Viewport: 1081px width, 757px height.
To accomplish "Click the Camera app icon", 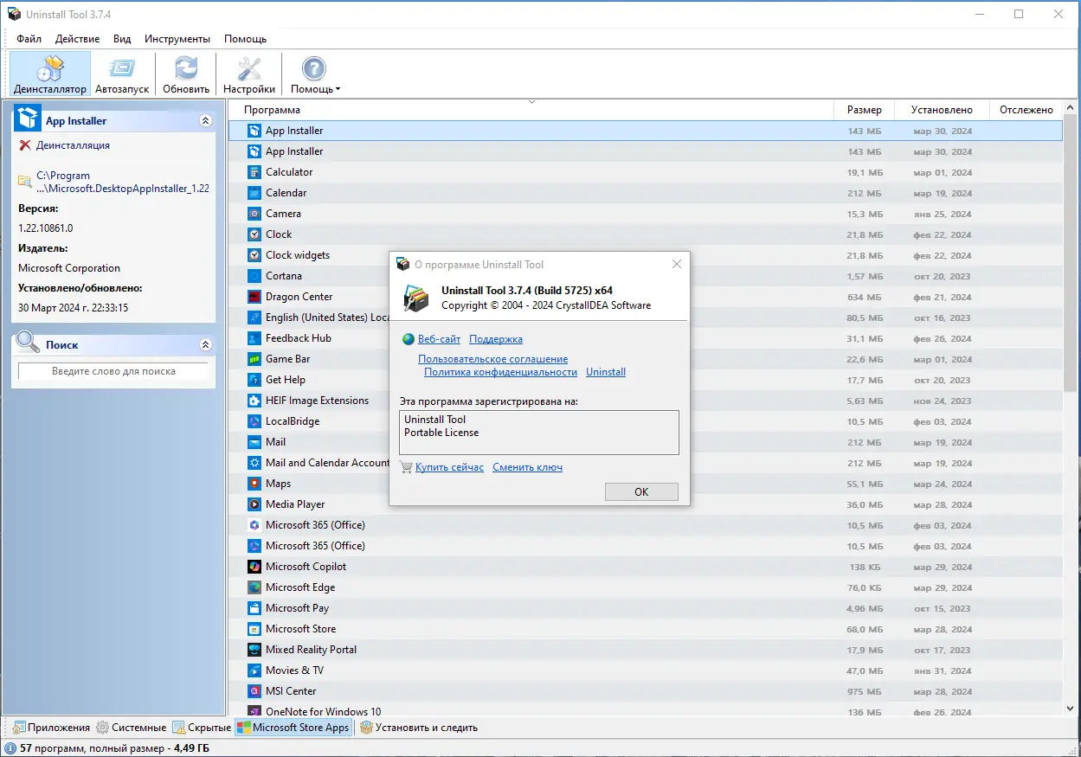I will point(254,214).
